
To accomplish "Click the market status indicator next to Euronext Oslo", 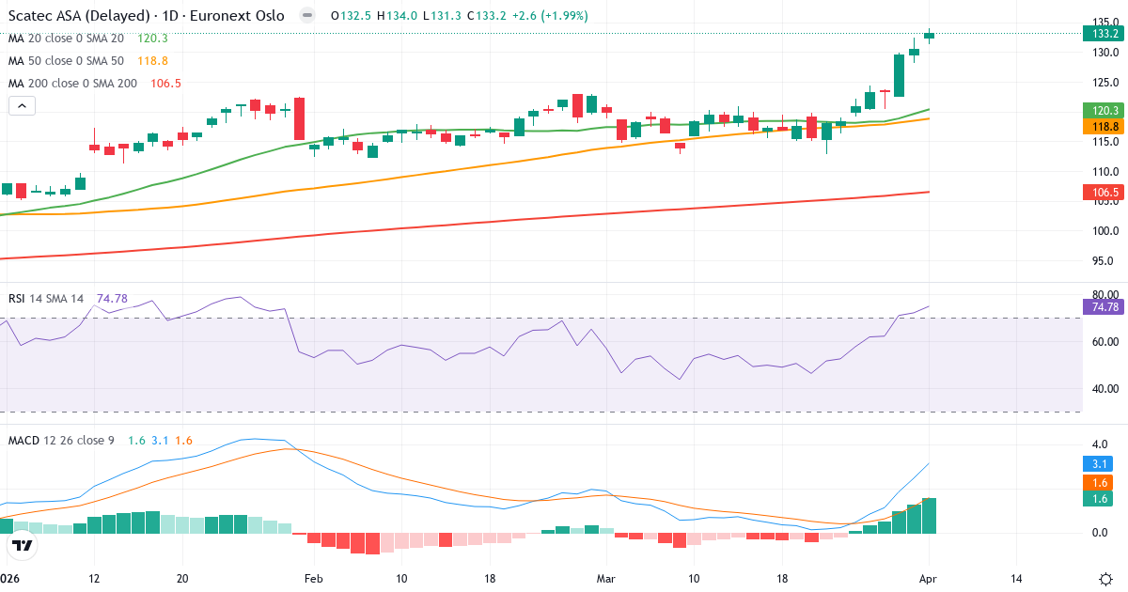I will pos(307,16).
